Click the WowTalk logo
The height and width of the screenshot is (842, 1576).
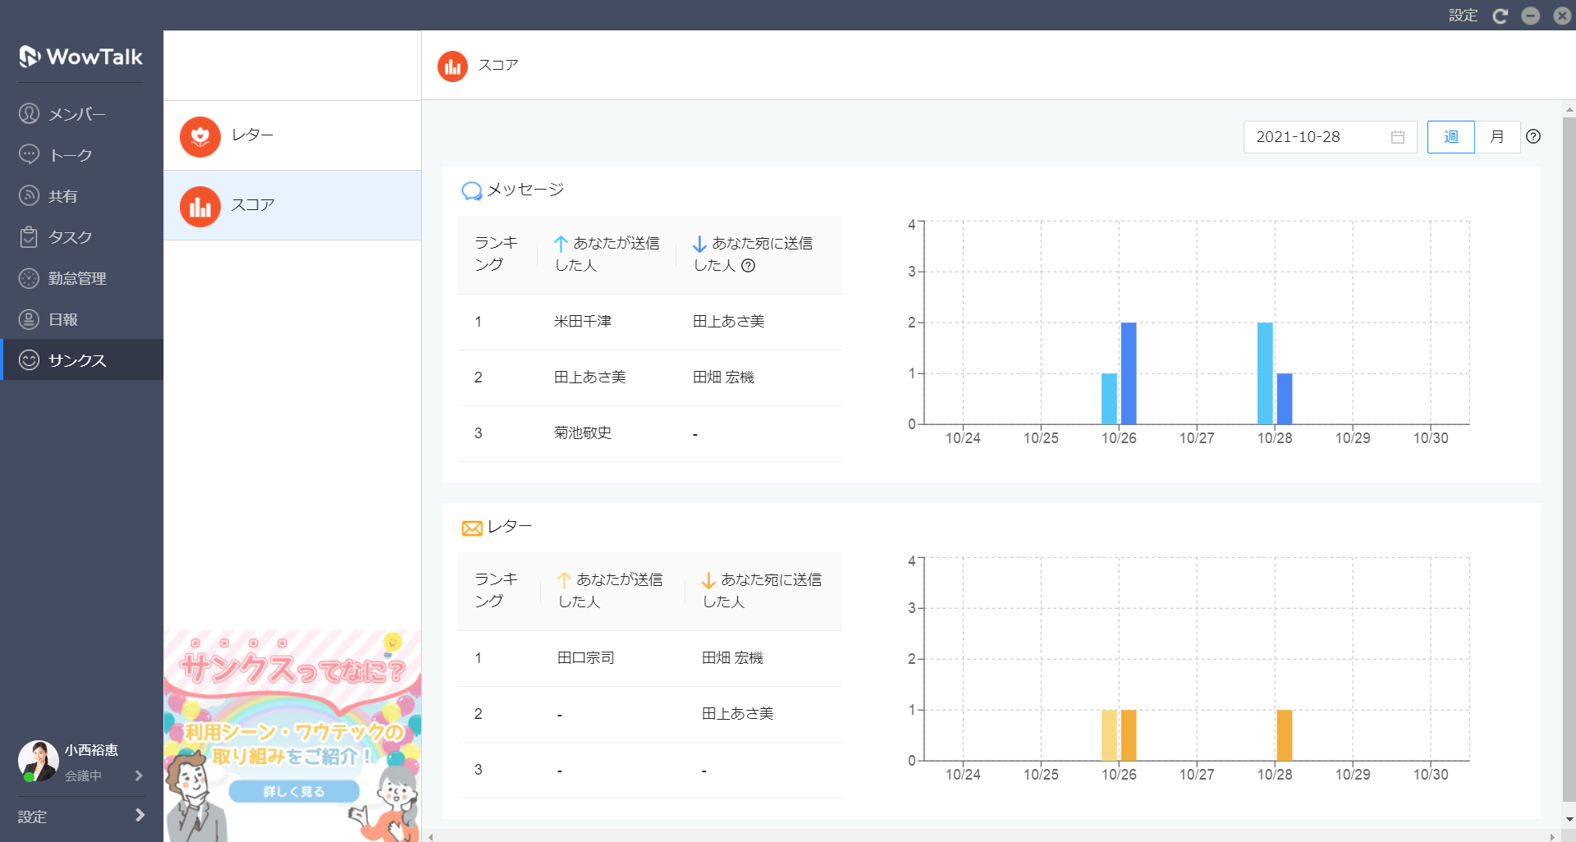(x=80, y=56)
